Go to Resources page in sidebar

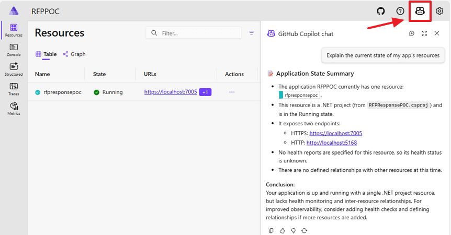[14, 30]
